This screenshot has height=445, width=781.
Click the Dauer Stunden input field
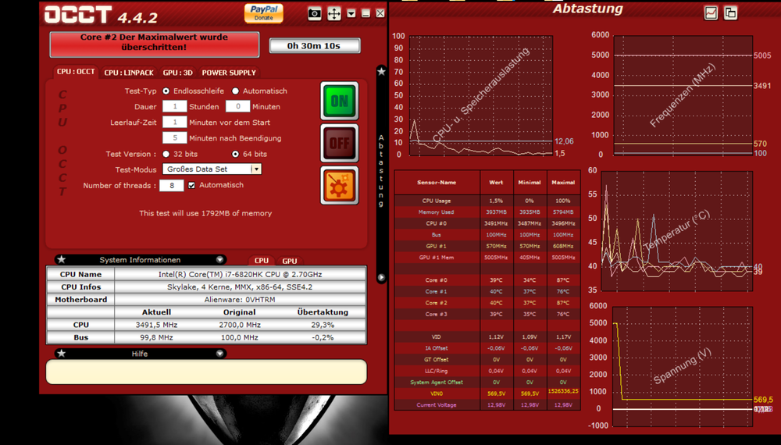(174, 107)
